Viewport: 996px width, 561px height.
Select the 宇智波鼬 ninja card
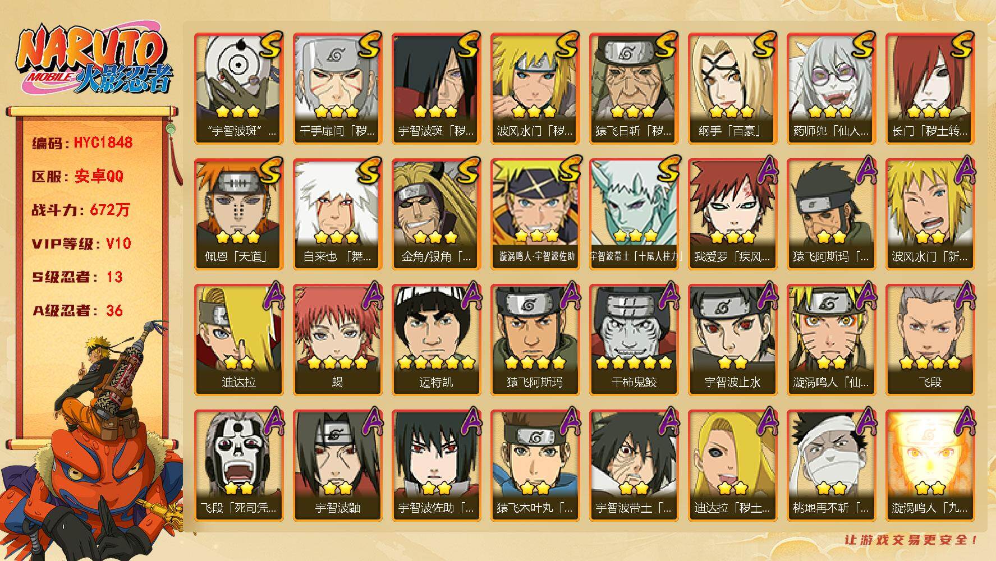pyautogui.click(x=337, y=466)
